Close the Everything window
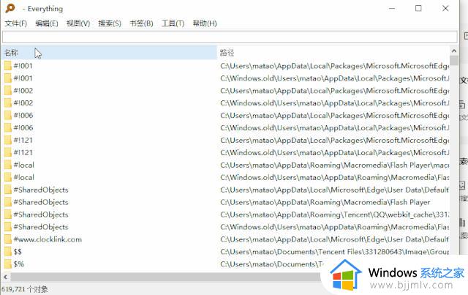 coord(445,8)
